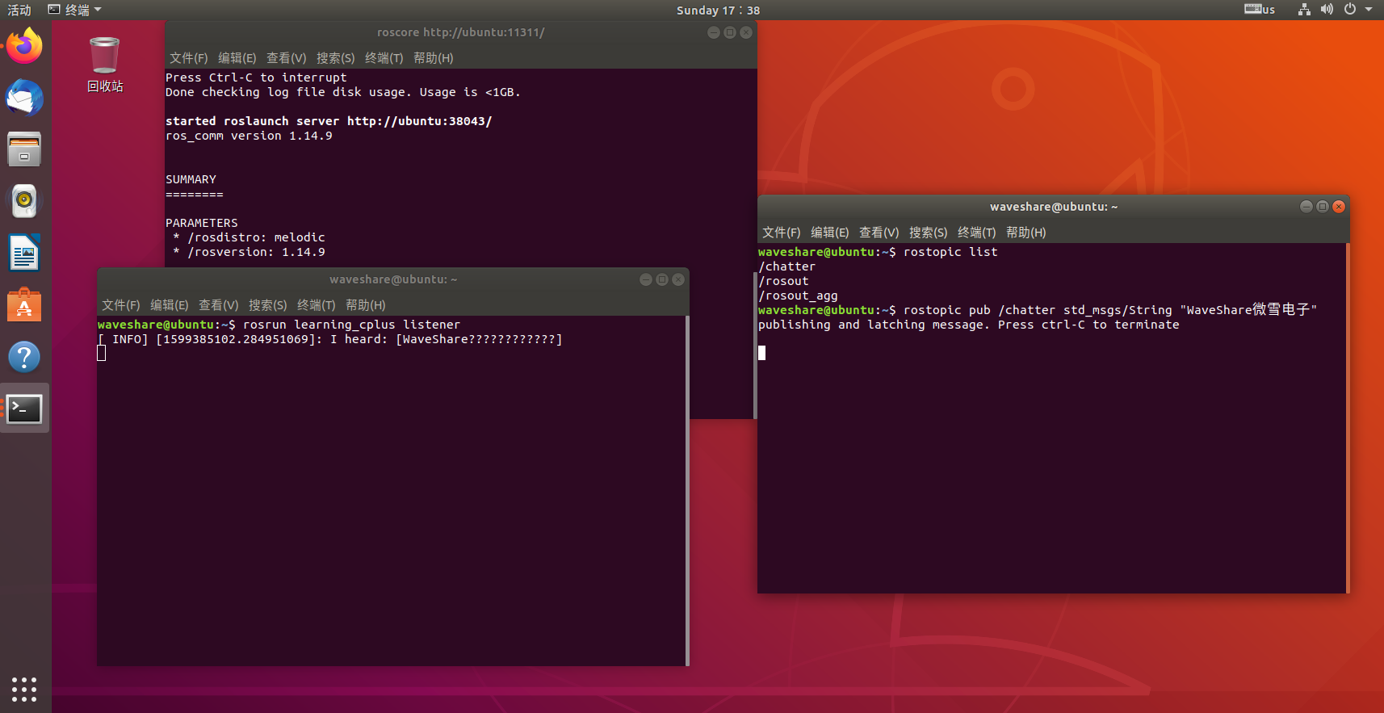Open 终端(T) menu in listener terminal
Screen dimensions: 1384x713
tap(317, 305)
